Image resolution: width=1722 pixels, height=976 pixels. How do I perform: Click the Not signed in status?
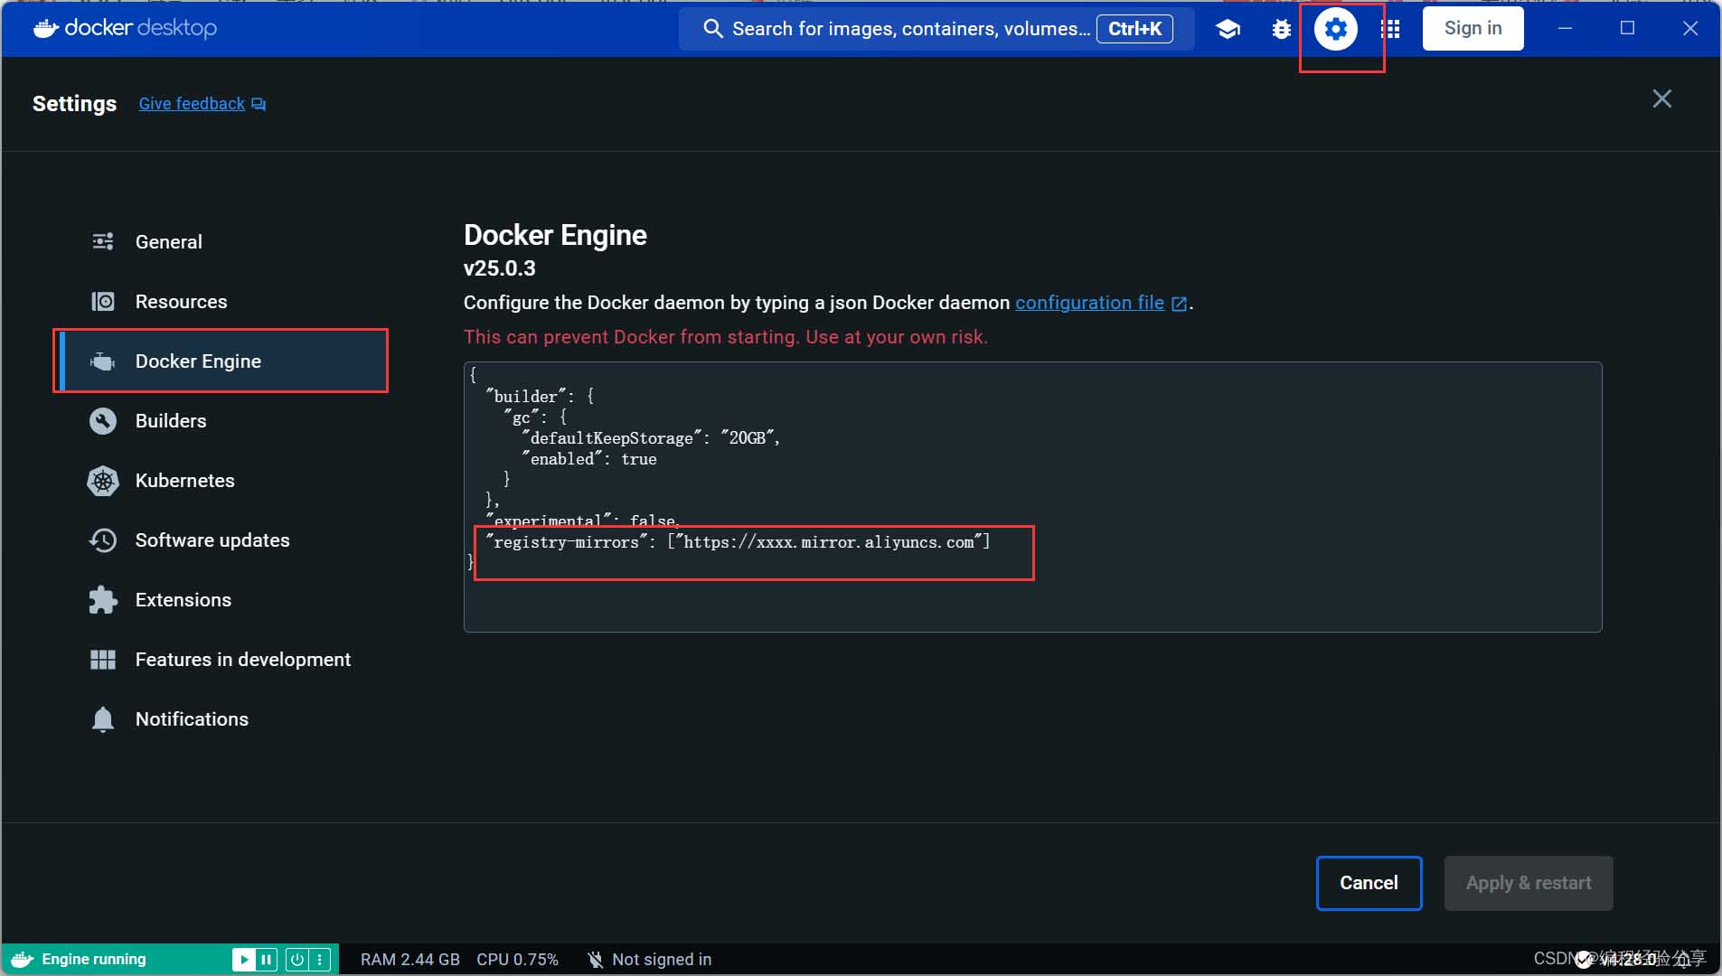662,959
